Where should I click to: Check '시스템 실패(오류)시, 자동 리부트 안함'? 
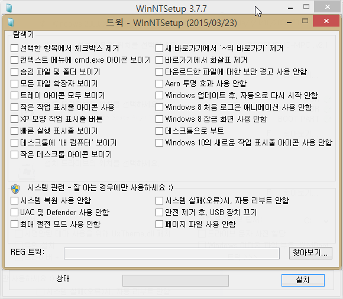click(x=159, y=200)
